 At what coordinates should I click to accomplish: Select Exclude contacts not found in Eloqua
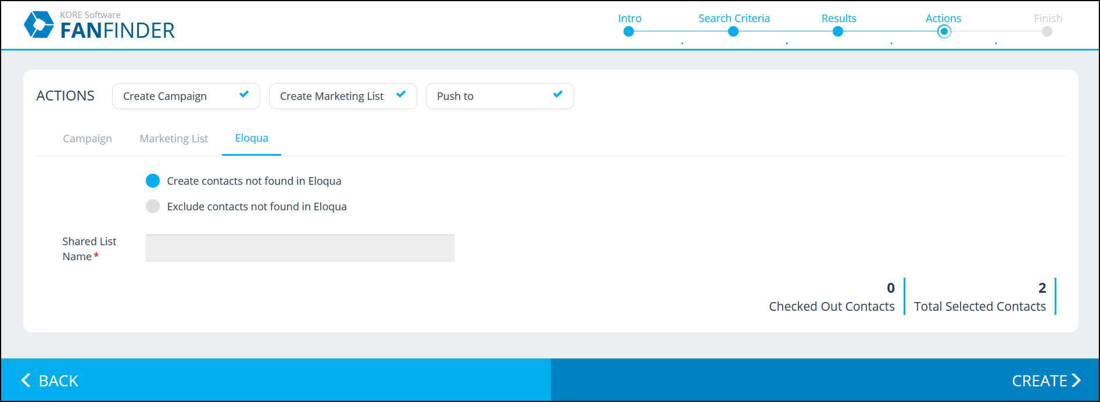coord(153,206)
